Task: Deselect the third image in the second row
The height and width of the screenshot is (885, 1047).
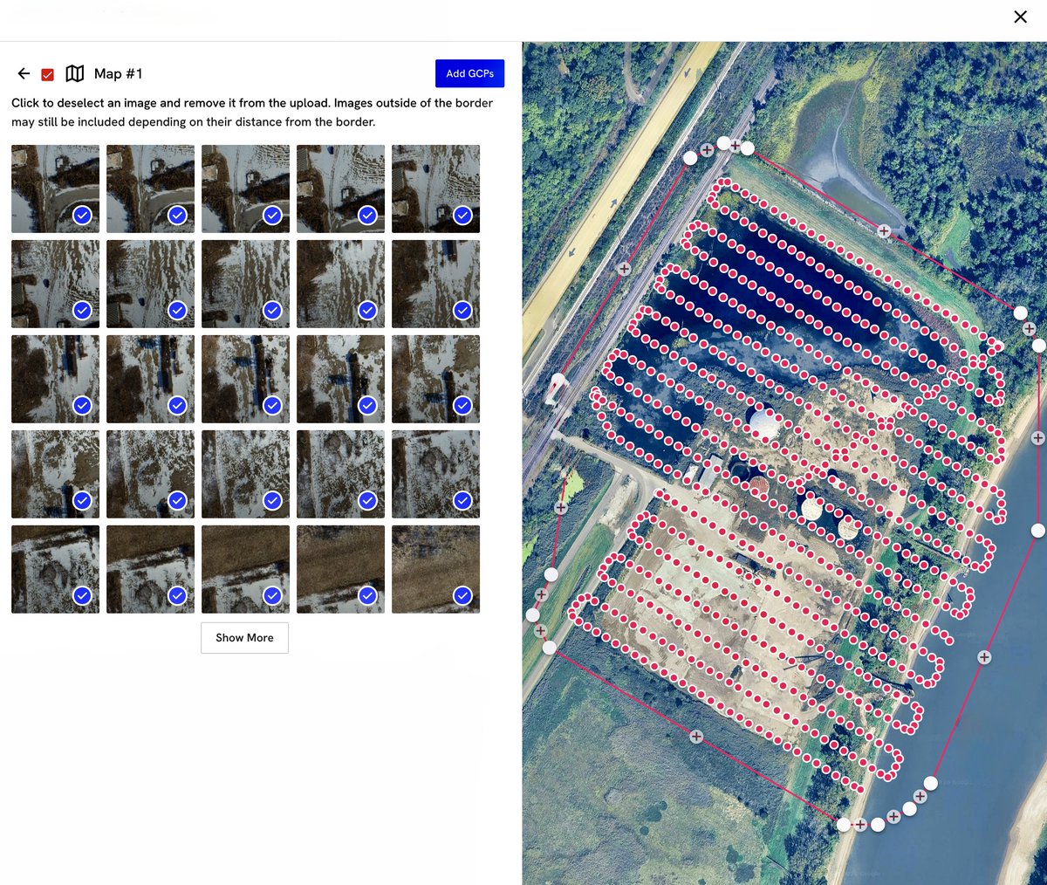Action: [x=245, y=284]
